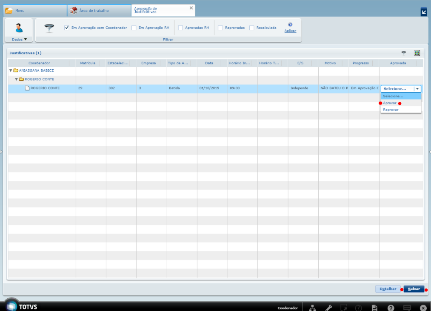The height and width of the screenshot is (311, 431).
Task: Click the clock icon in bottom bar
Action: (358, 308)
